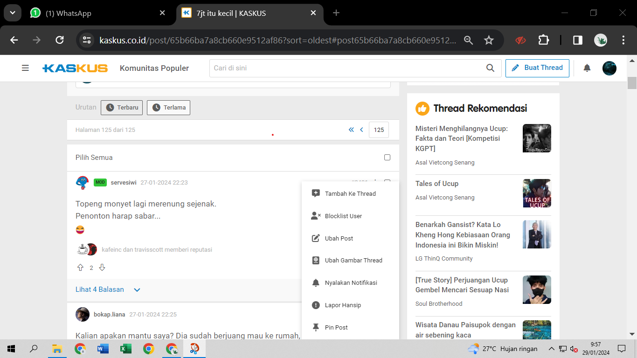The image size is (637, 358).
Task: Tick the Pilih Semua checkbox
Action: tap(387, 158)
